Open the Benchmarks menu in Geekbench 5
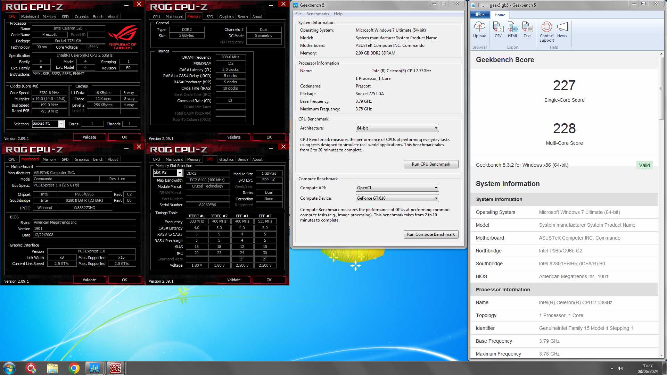The width and height of the screenshot is (667, 375). (318, 14)
